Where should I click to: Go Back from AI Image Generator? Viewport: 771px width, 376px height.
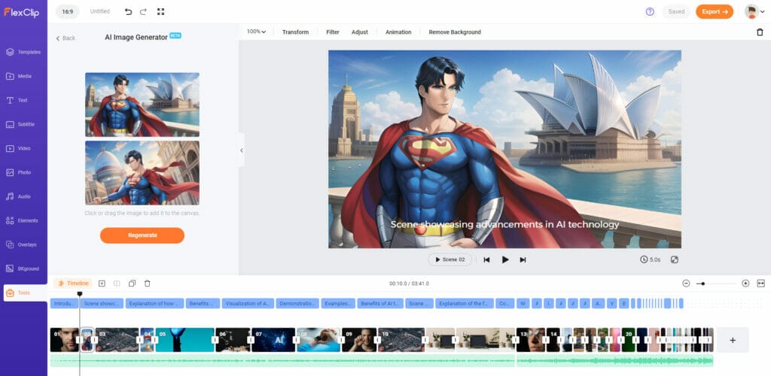pyautogui.click(x=66, y=38)
